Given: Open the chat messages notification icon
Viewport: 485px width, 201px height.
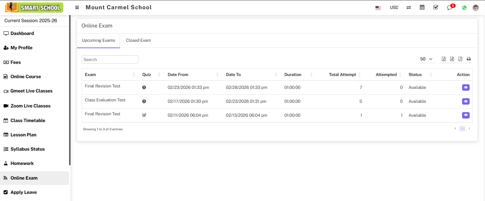Looking at the screenshot, I should (x=450, y=7).
